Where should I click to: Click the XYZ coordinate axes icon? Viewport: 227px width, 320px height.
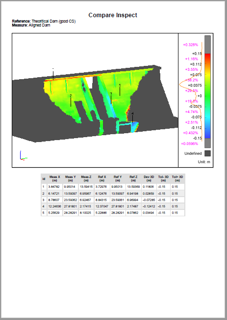pyautogui.click(x=24, y=155)
